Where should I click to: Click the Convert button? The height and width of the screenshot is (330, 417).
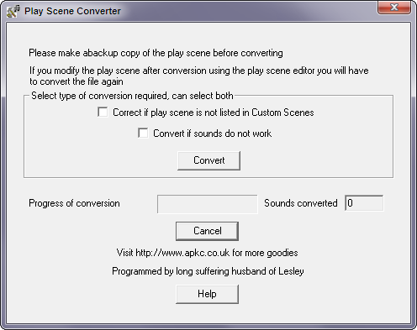(x=208, y=160)
